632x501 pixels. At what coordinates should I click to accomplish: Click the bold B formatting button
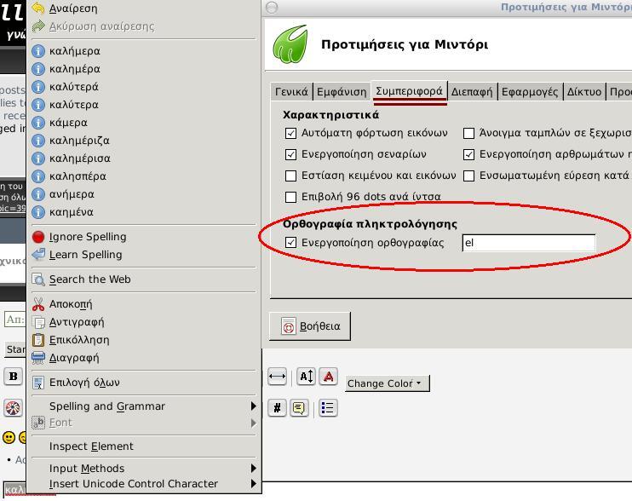(14, 376)
